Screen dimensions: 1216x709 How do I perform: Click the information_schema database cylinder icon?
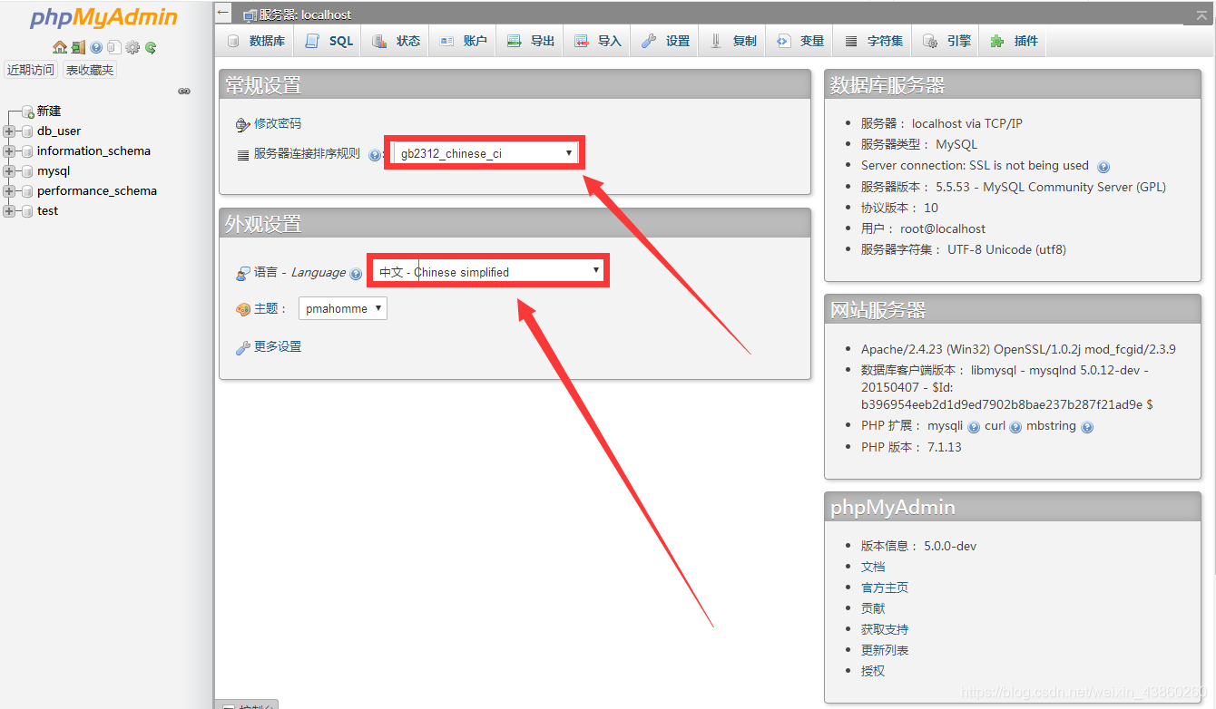tap(28, 151)
